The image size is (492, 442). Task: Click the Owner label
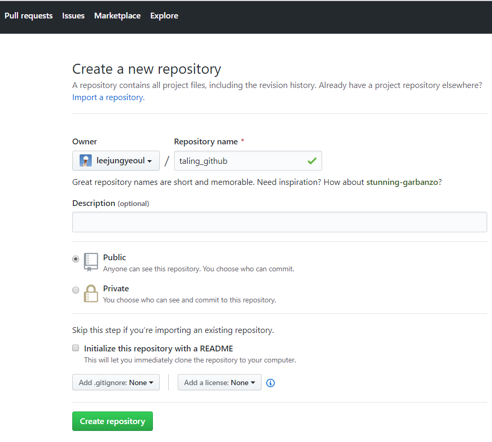click(x=85, y=142)
